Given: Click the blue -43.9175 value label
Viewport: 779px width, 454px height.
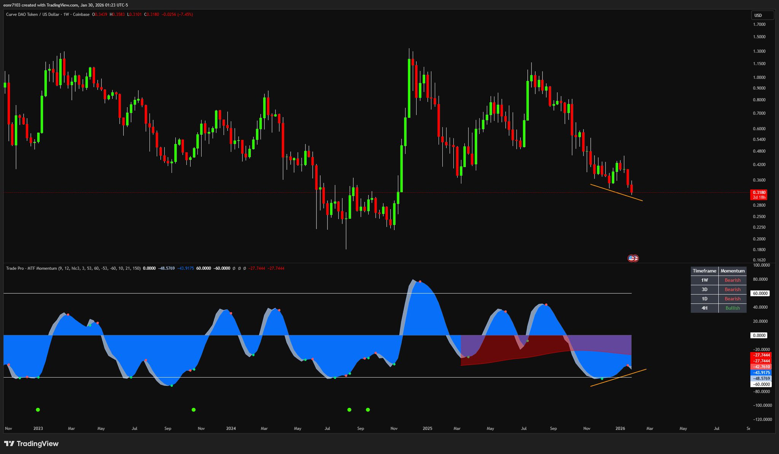Looking at the screenshot, I should (759, 373).
